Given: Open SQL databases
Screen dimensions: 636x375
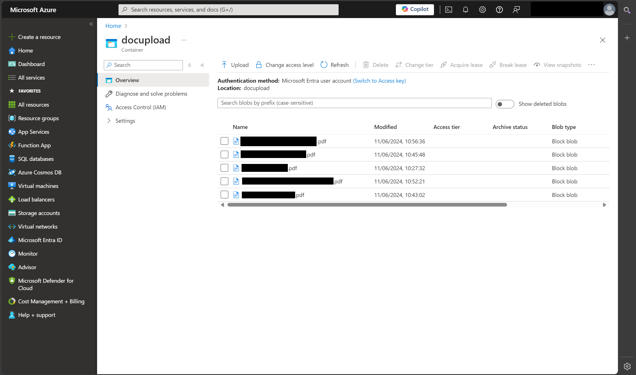Looking at the screenshot, I should [36, 159].
